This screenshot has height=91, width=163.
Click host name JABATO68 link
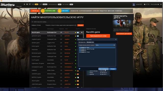[67, 84]
